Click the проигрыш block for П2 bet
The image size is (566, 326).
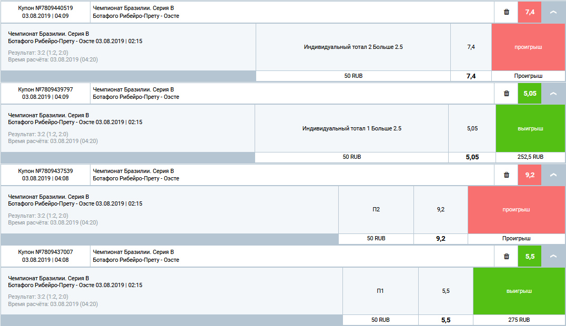pyautogui.click(x=516, y=209)
